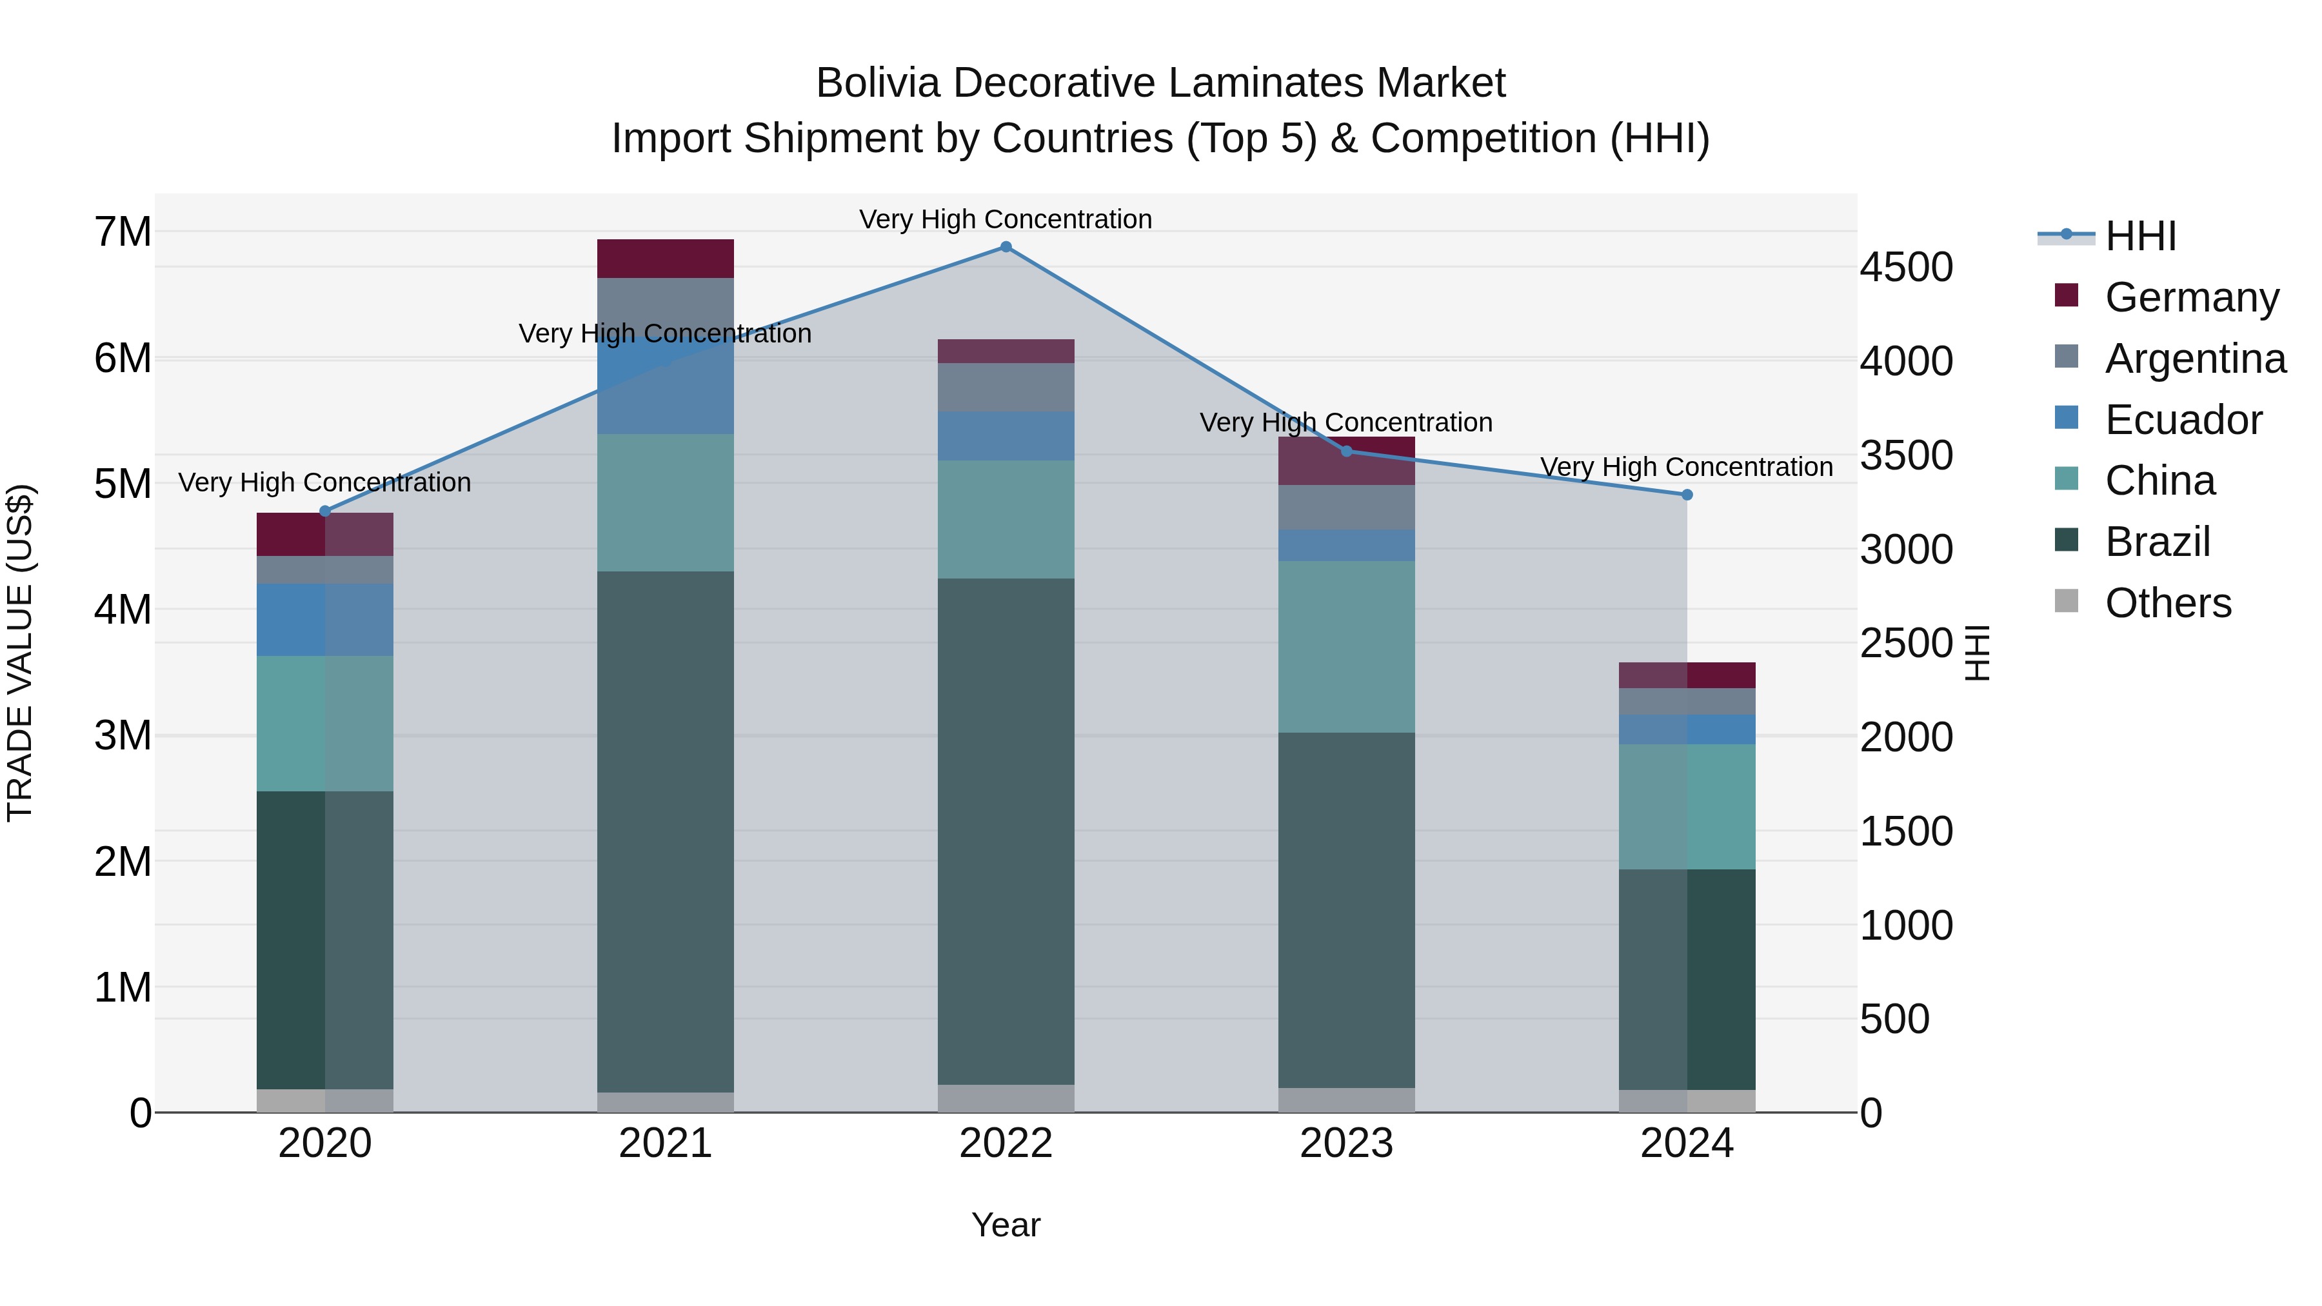Click the HHI line marker icon in legend
Image resolution: width=2322 pixels, height=1306 pixels.
tap(2066, 235)
